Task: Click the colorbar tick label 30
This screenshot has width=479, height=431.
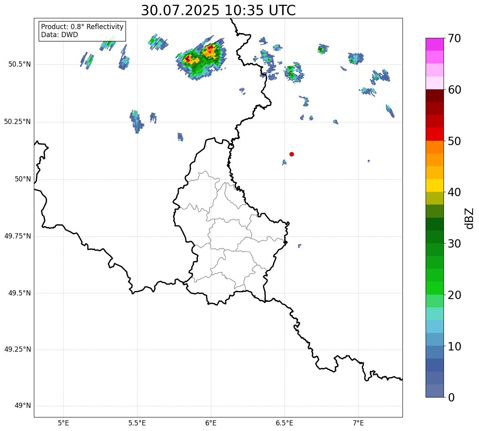Action: coord(455,244)
